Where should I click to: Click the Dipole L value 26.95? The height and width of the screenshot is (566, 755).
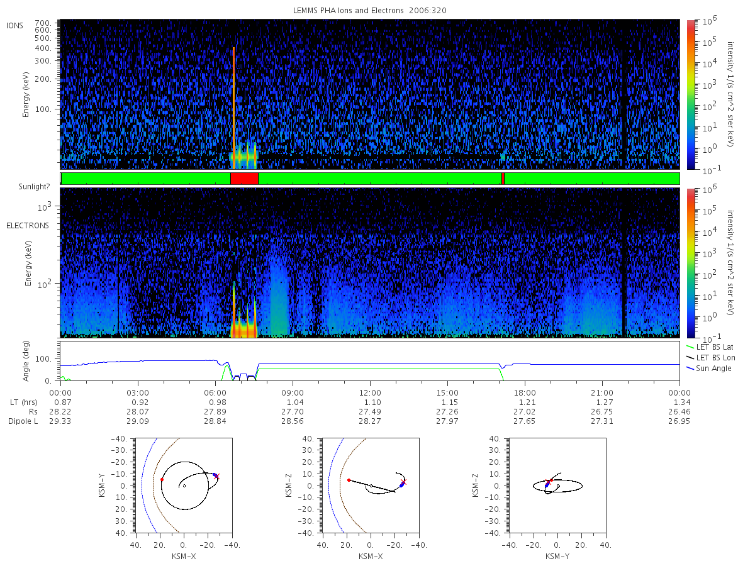coord(679,421)
